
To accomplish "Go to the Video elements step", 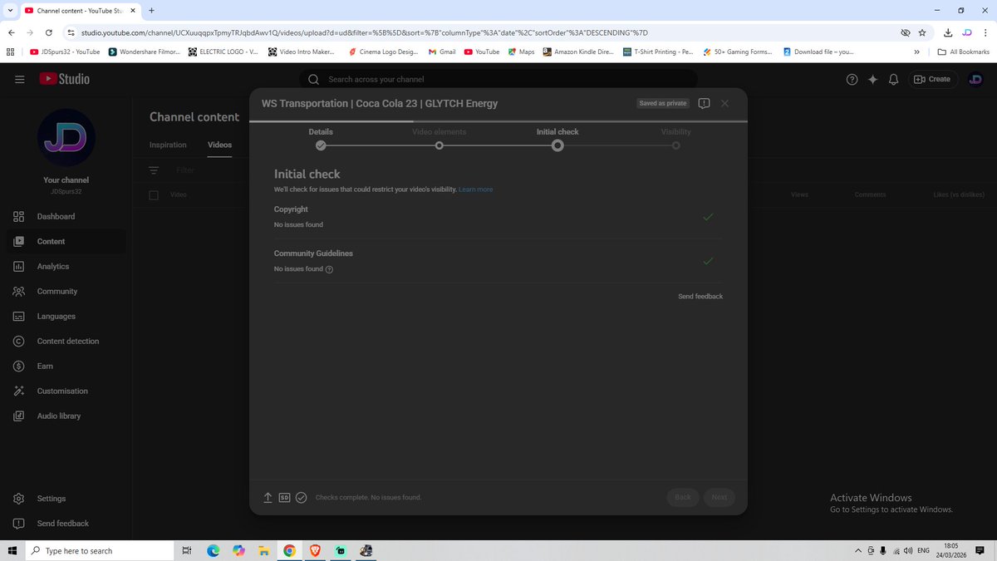I will pos(439,139).
